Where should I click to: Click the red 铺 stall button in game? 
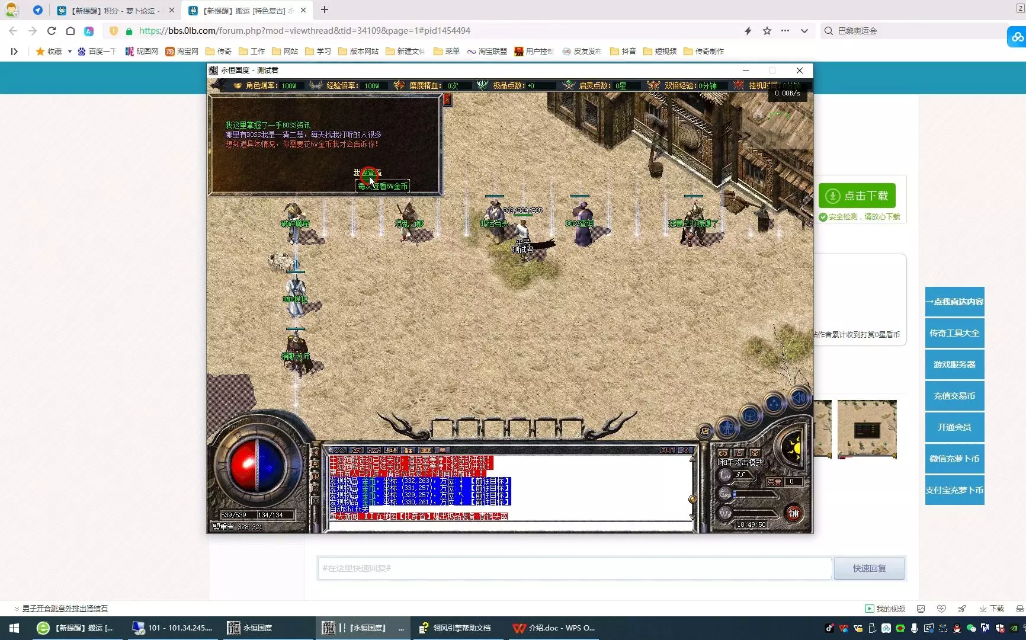pyautogui.click(x=794, y=513)
